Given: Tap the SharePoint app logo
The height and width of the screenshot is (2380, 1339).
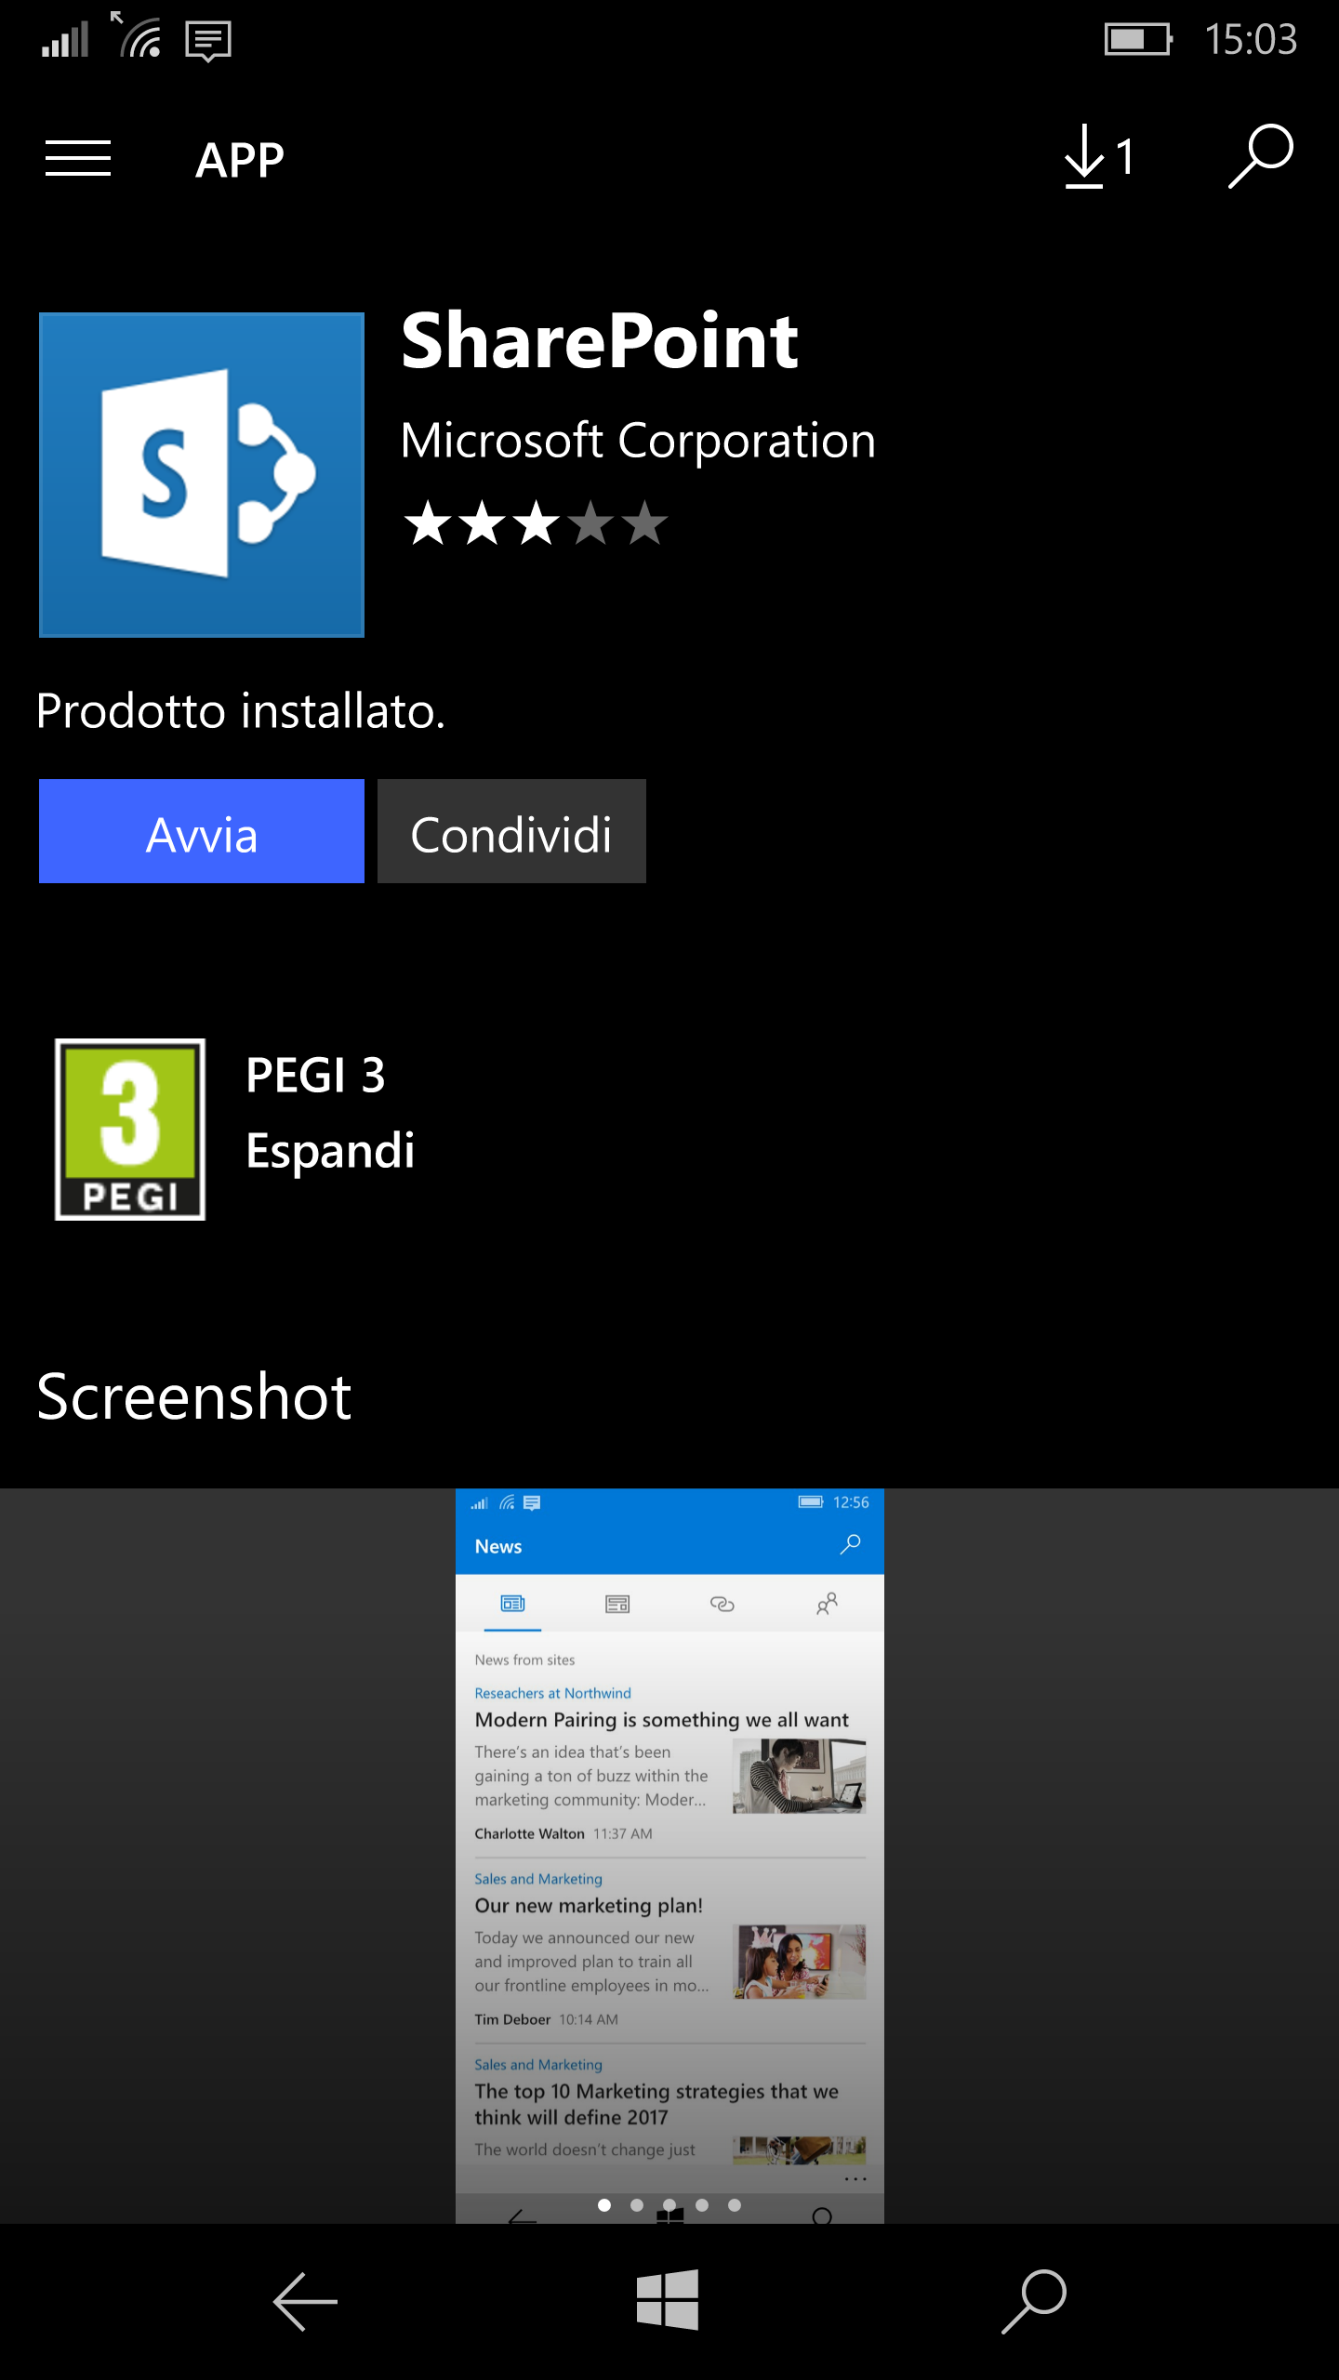Looking at the screenshot, I should tap(202, 475).
